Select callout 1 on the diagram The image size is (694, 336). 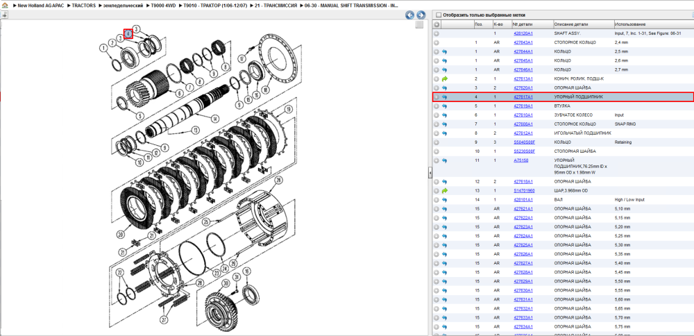click(103, 47)
